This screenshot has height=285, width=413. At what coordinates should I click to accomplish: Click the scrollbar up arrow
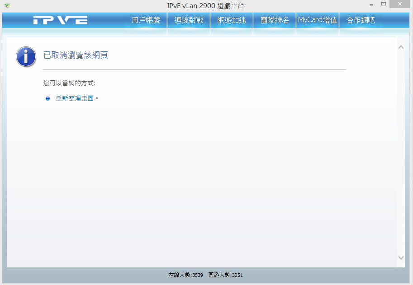pos(401,47)
